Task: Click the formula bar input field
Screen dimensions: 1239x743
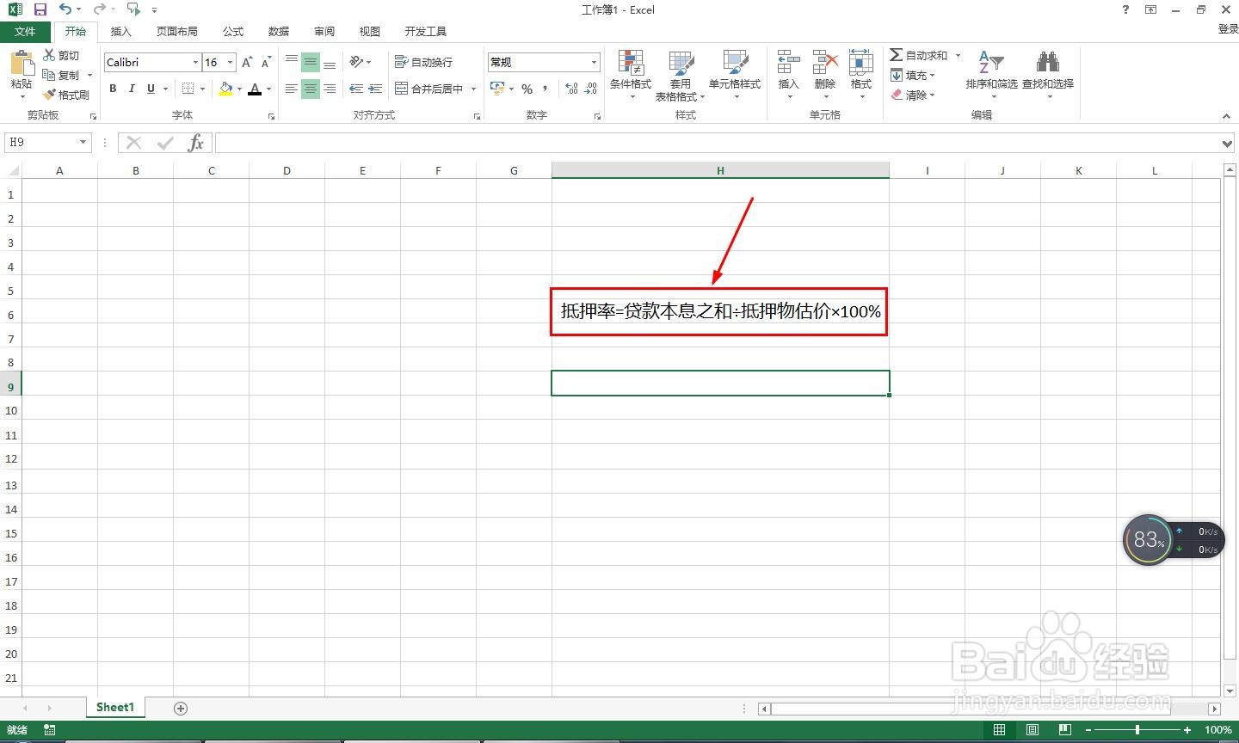Action: (717, 143)
